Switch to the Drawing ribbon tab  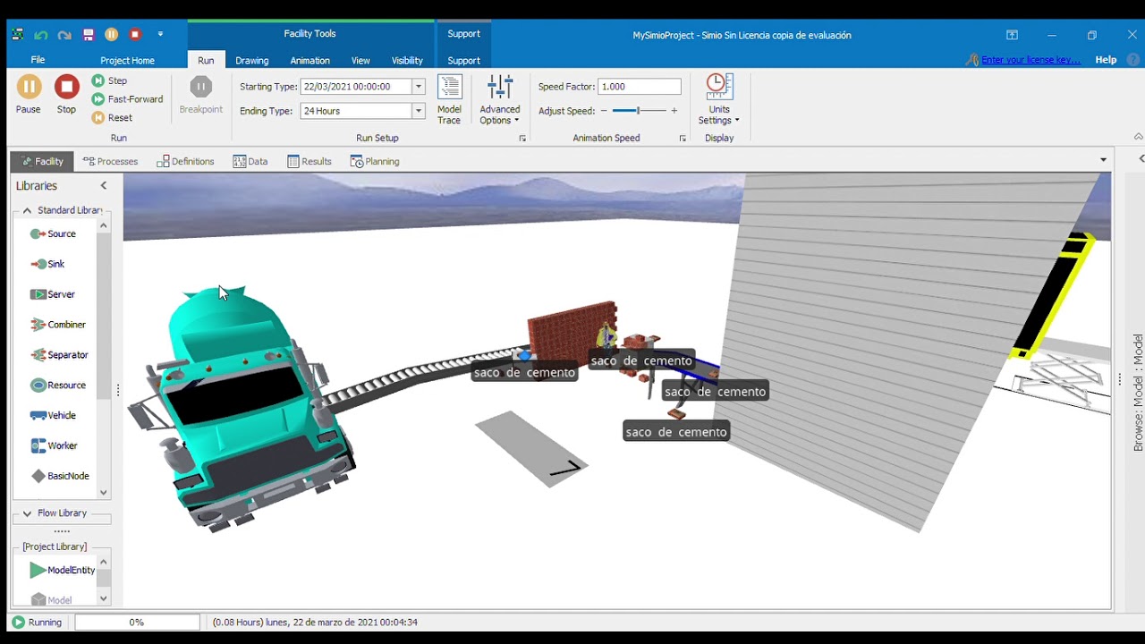(251, 61)
